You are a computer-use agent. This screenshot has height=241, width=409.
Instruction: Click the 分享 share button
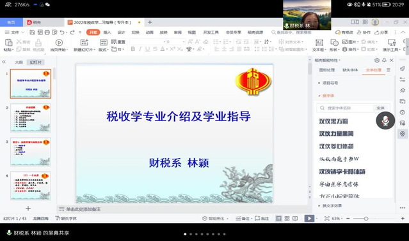click(x=381, y=33)
